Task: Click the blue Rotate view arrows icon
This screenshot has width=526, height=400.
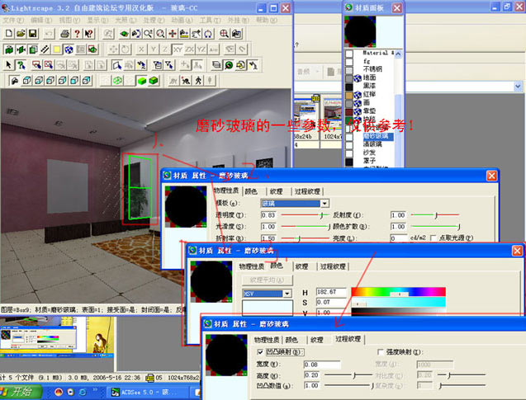Action: (208, 34)
